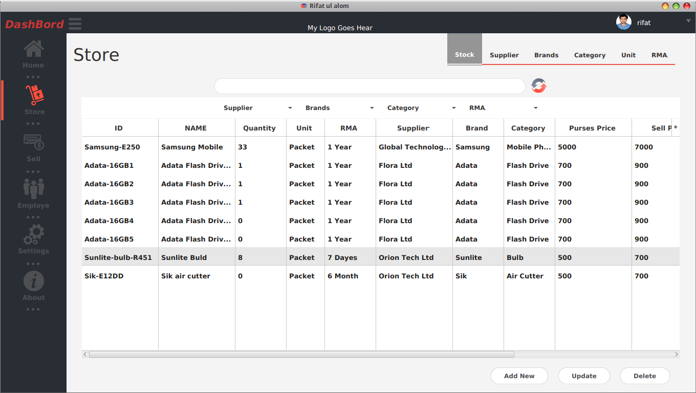This screenshot has width=696, height=393.
Task: Open the About info icon
Action: click(34, 281)
